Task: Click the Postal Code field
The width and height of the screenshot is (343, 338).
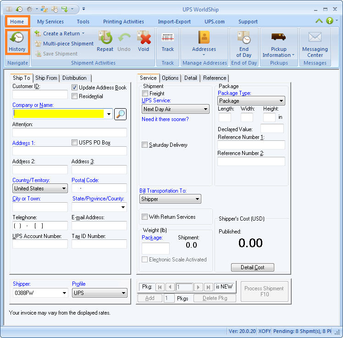Action: click(x=100, y=188)
